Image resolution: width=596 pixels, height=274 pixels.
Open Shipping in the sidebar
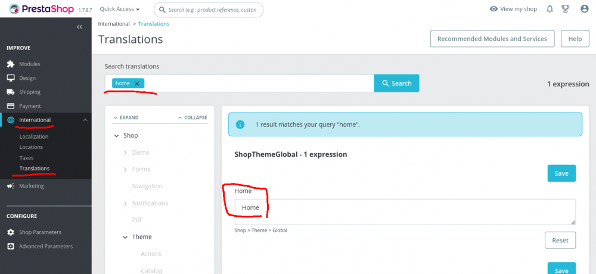click(30, 92)
